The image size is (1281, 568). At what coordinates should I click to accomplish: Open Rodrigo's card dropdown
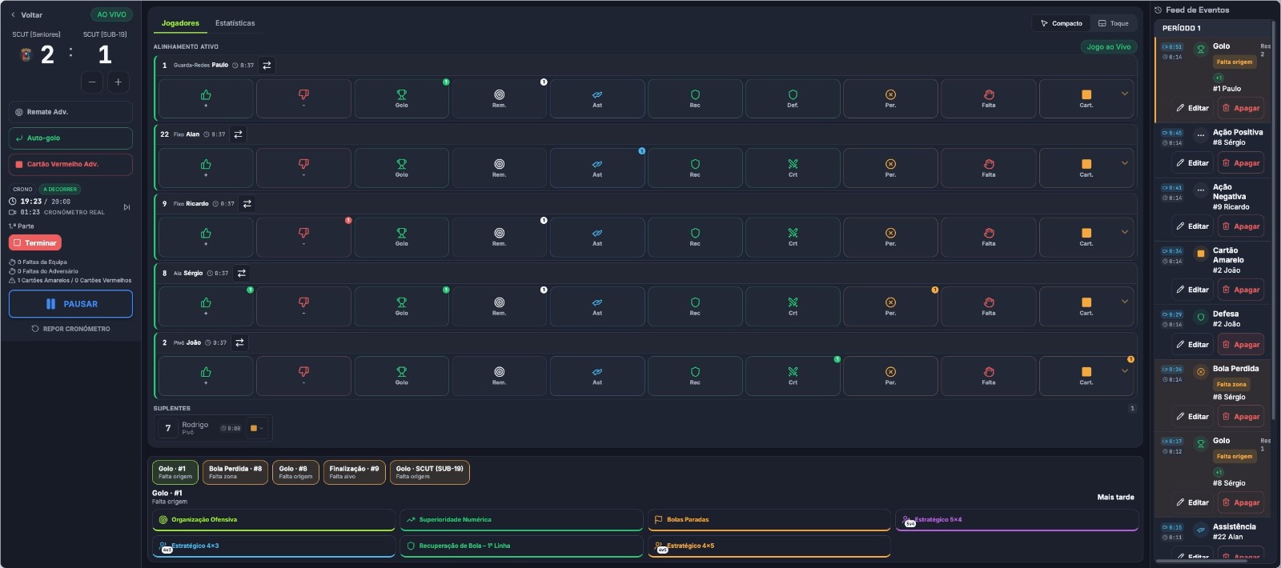[256, 429]
